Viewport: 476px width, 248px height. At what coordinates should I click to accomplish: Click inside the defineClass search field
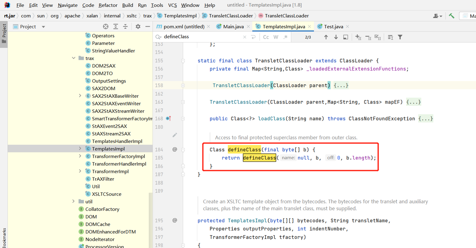click(x=192, y=37)
